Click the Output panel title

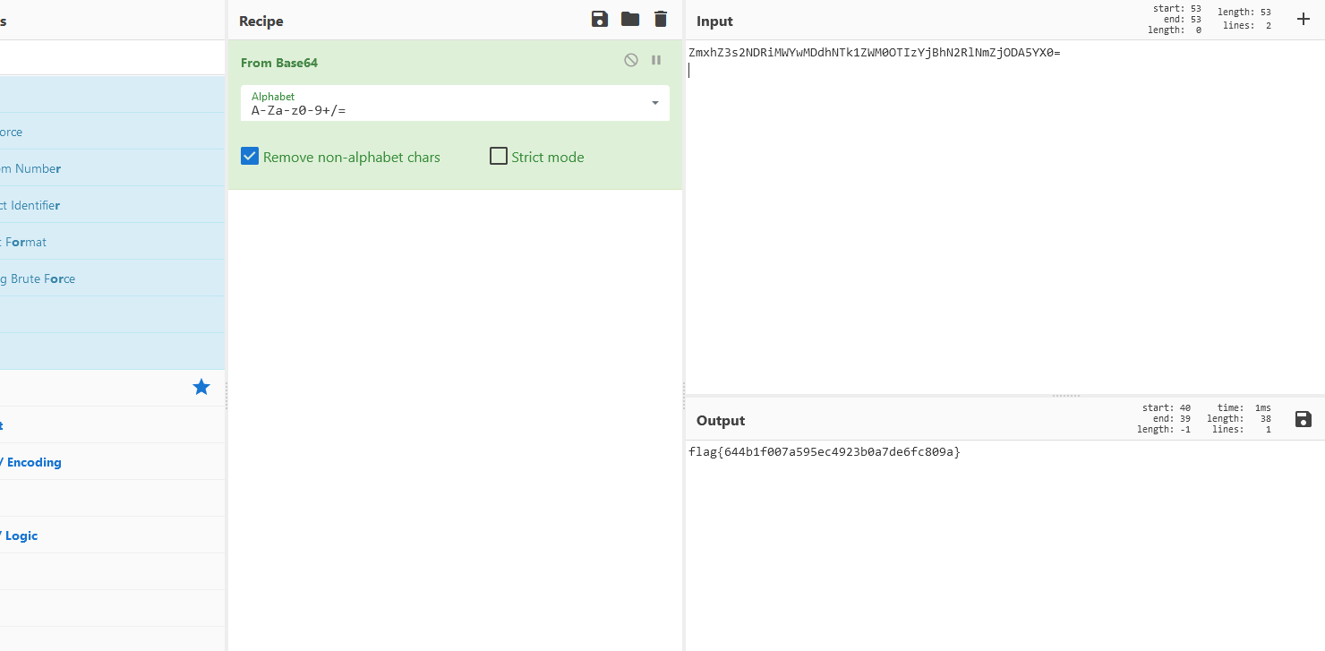tap(721, 420)
